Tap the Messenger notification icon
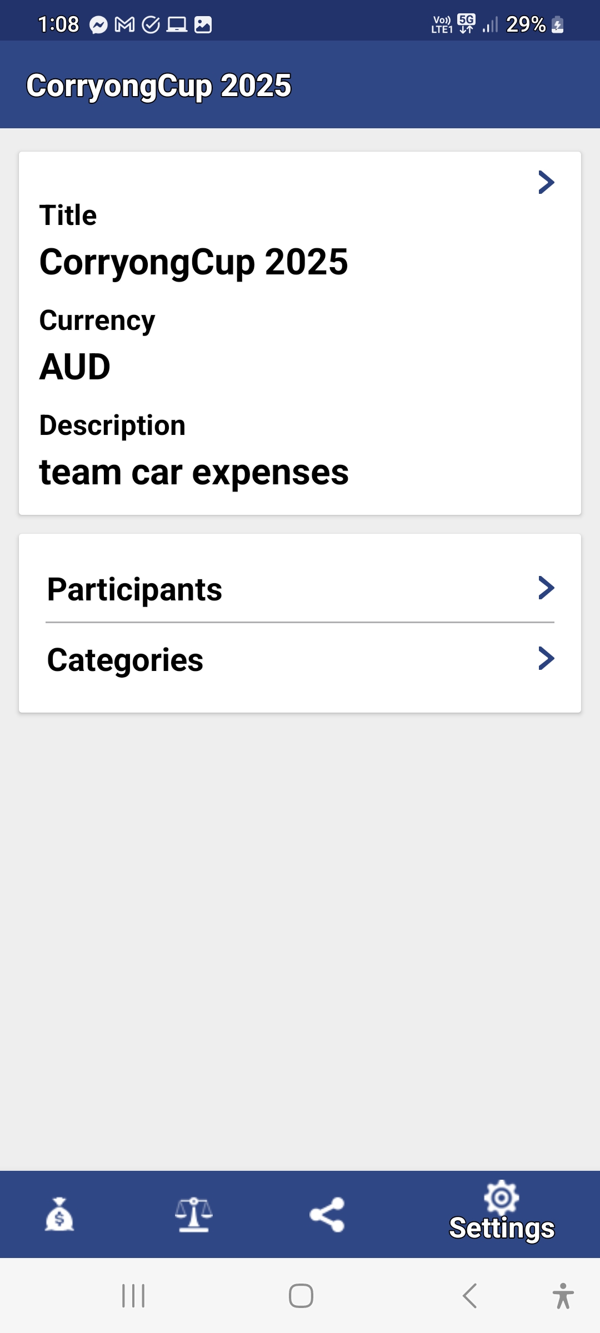 coord(98,25)
